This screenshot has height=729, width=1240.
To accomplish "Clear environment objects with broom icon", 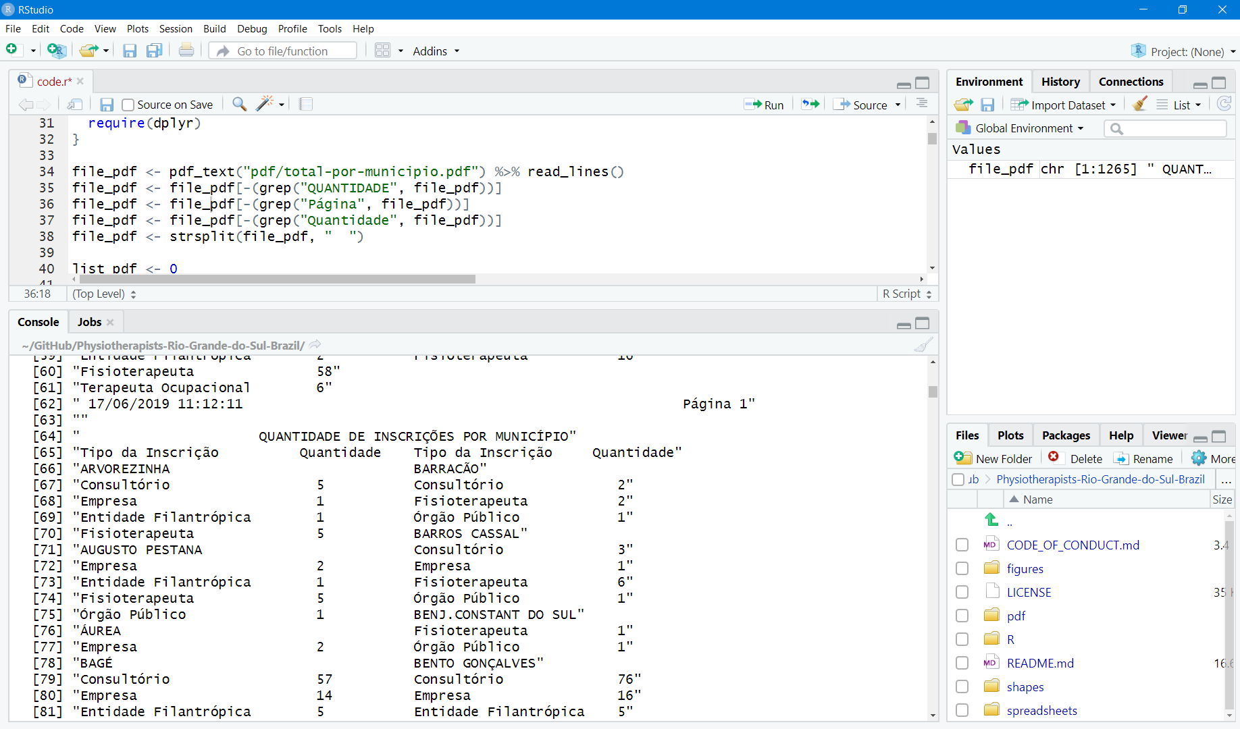I will tap(1140, 105).
